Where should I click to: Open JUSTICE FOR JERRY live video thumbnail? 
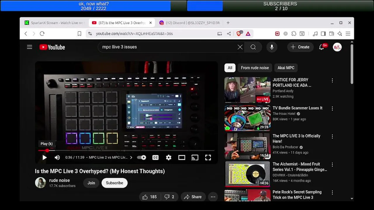click(247, 90)
